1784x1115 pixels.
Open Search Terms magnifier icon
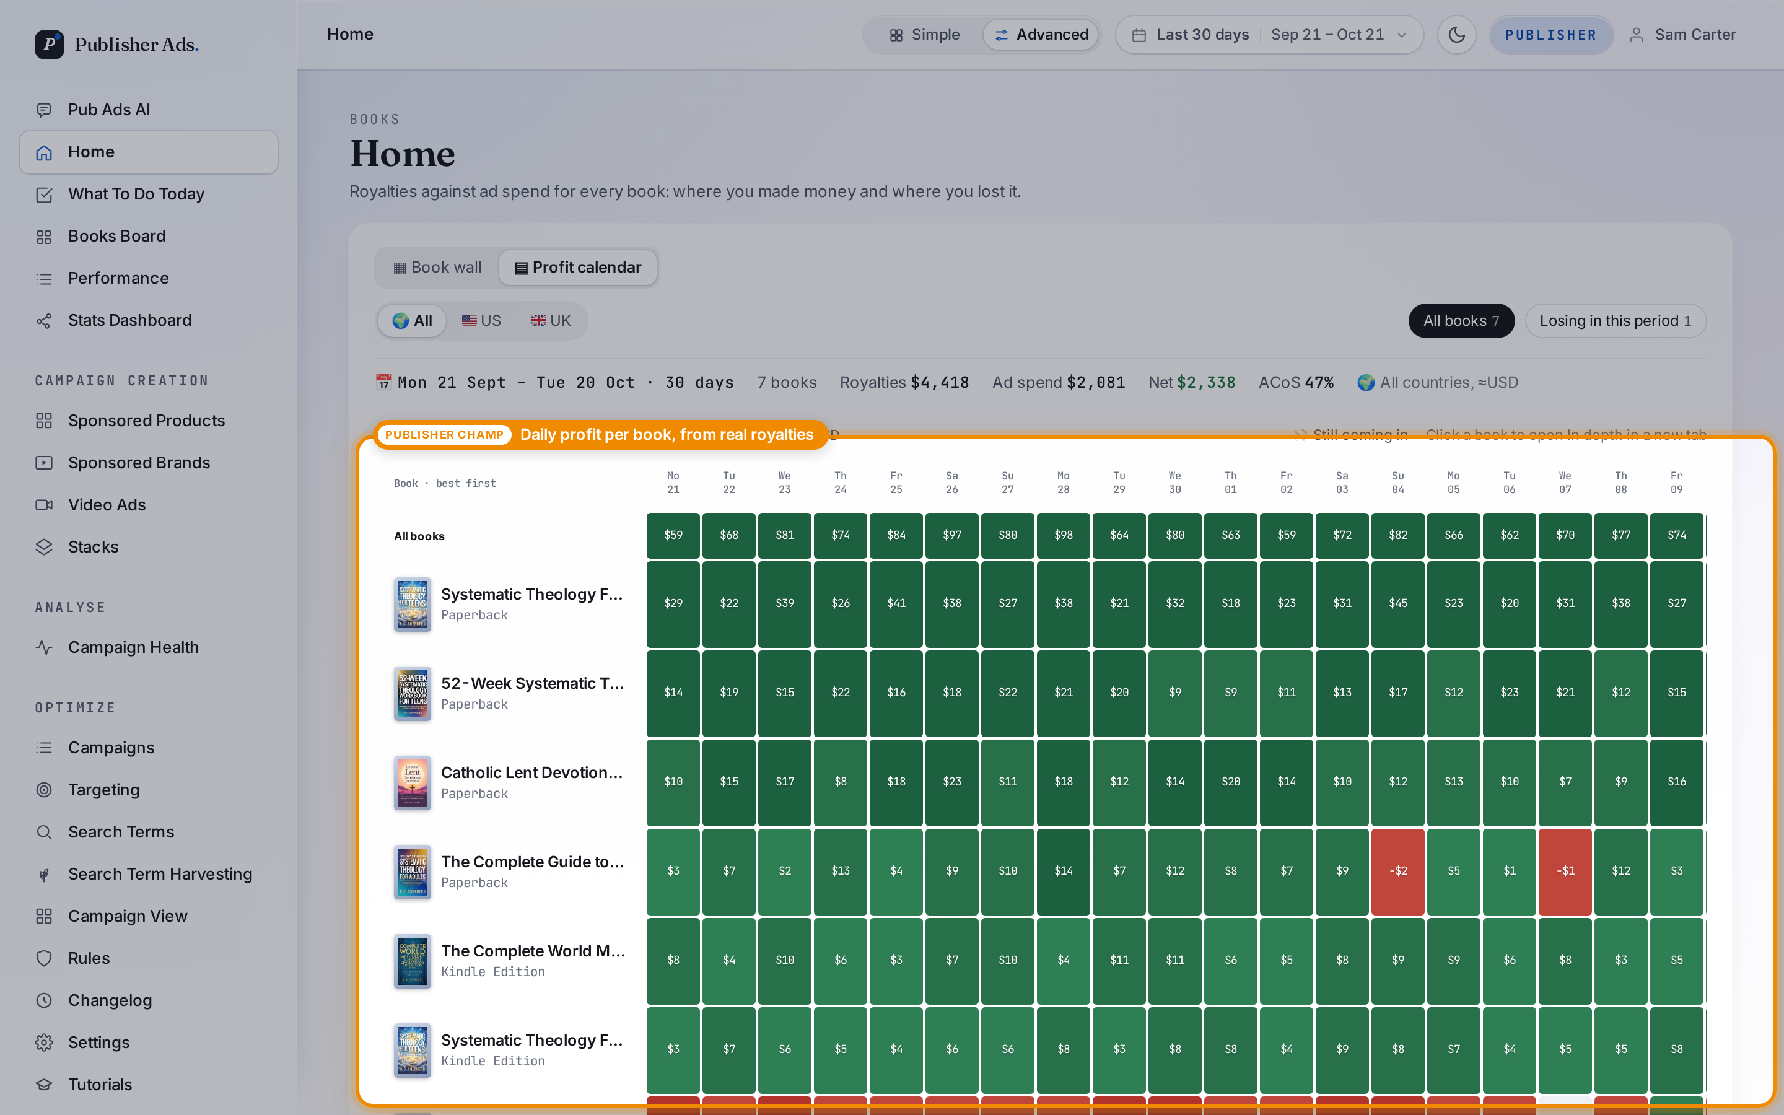44,831
